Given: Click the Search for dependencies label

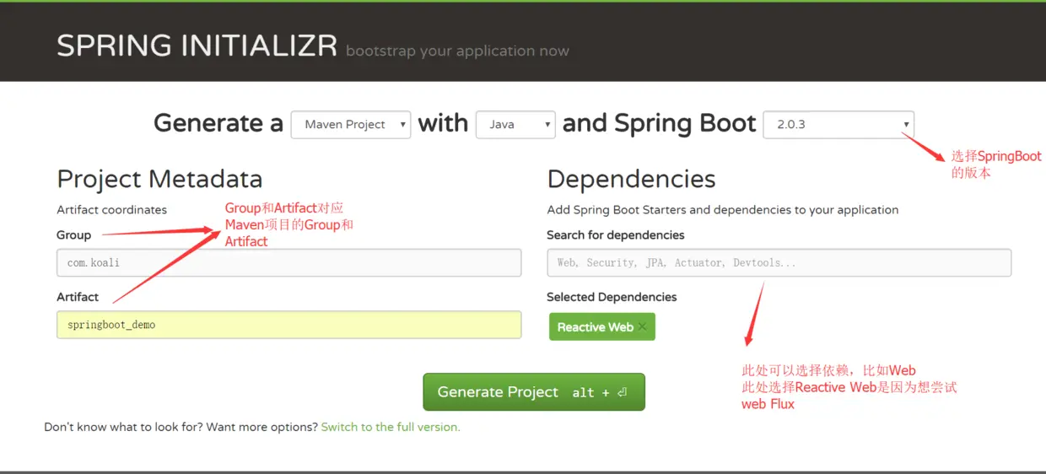Looking at the screenshot, I should tap(616, 234).
